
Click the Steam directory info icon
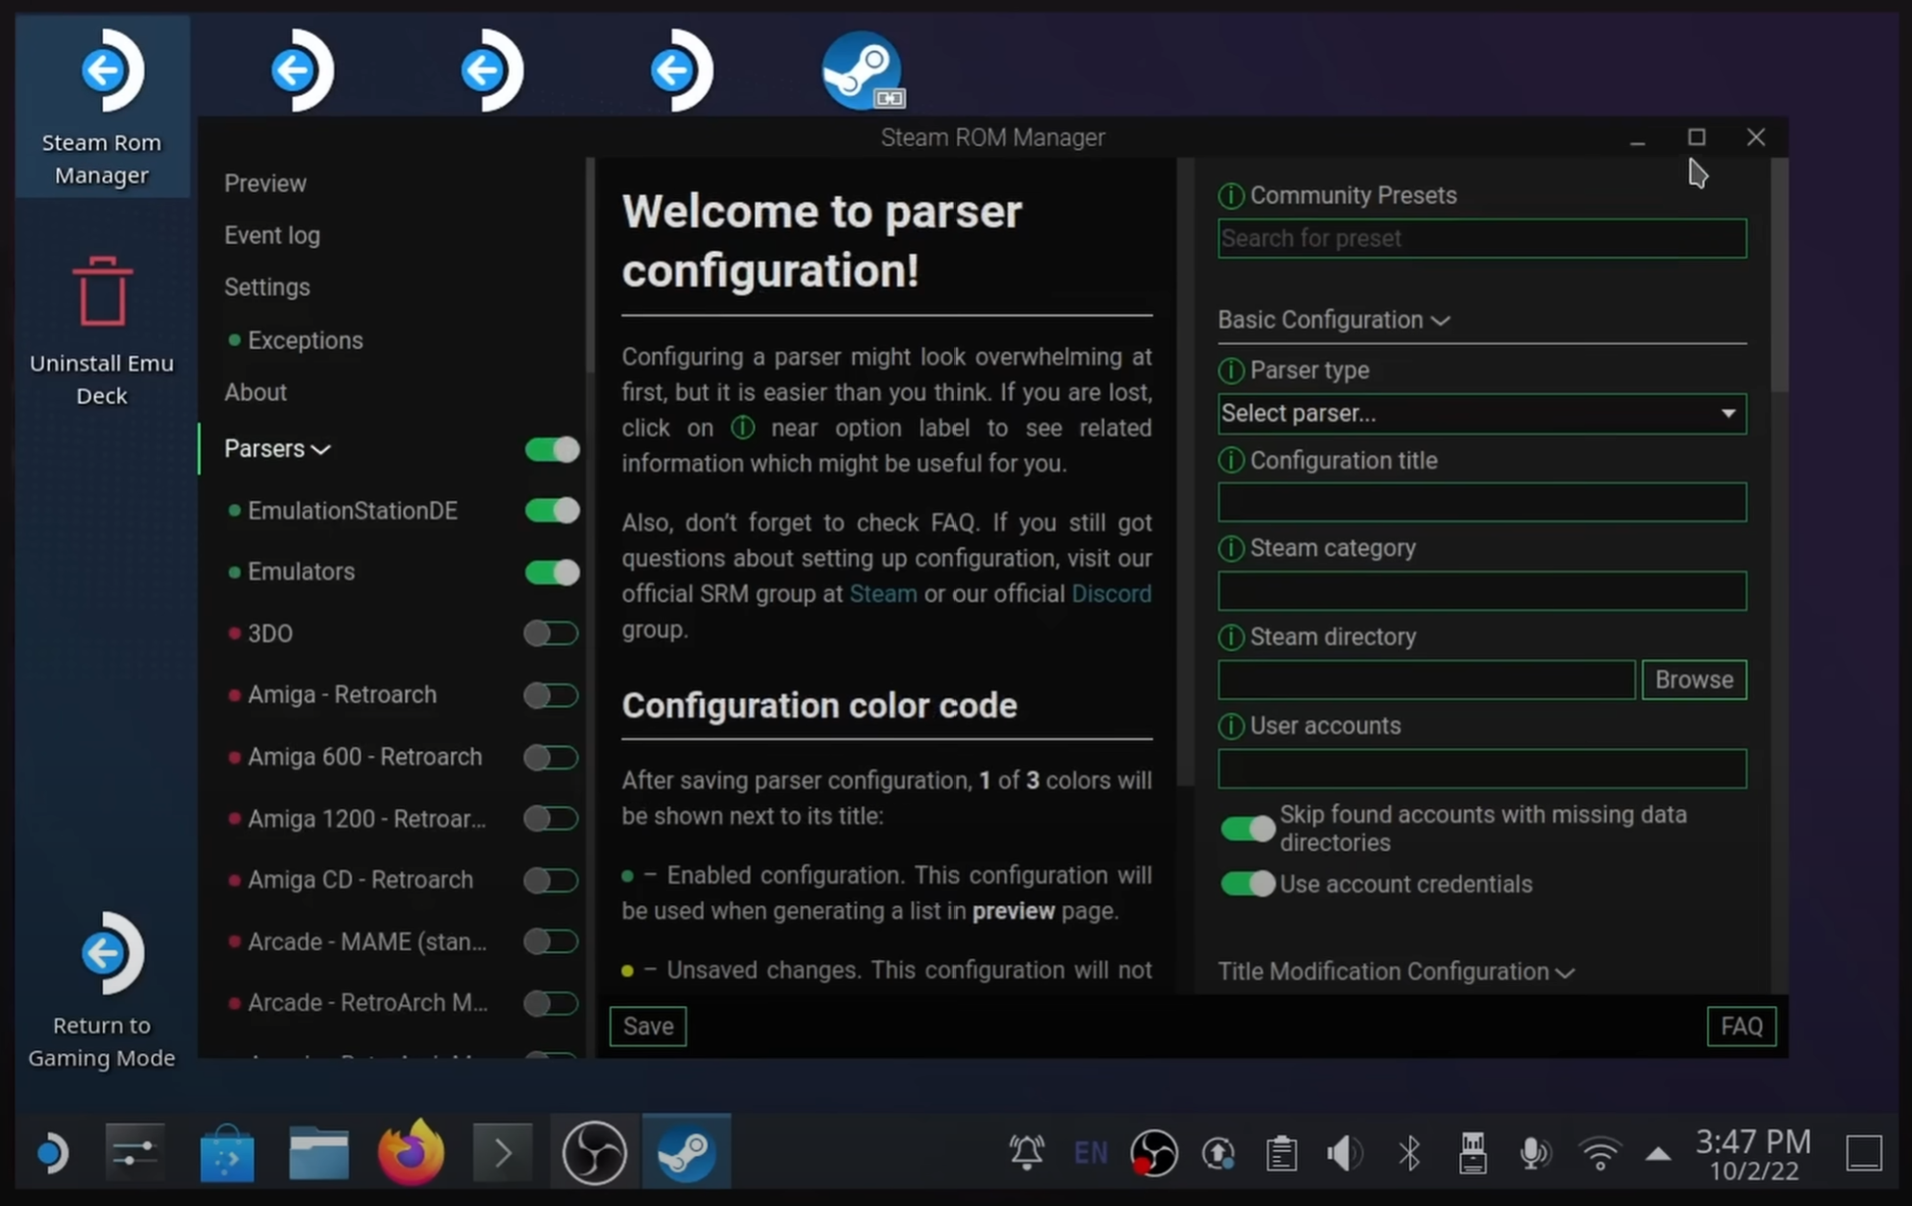pyautogui.click(x=1230, y=637)
